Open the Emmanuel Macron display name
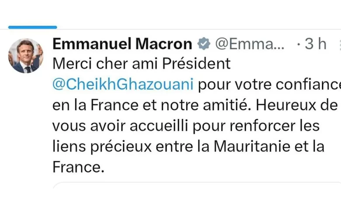The width and height of the screenshot is (341, 205). pos(122,44)
